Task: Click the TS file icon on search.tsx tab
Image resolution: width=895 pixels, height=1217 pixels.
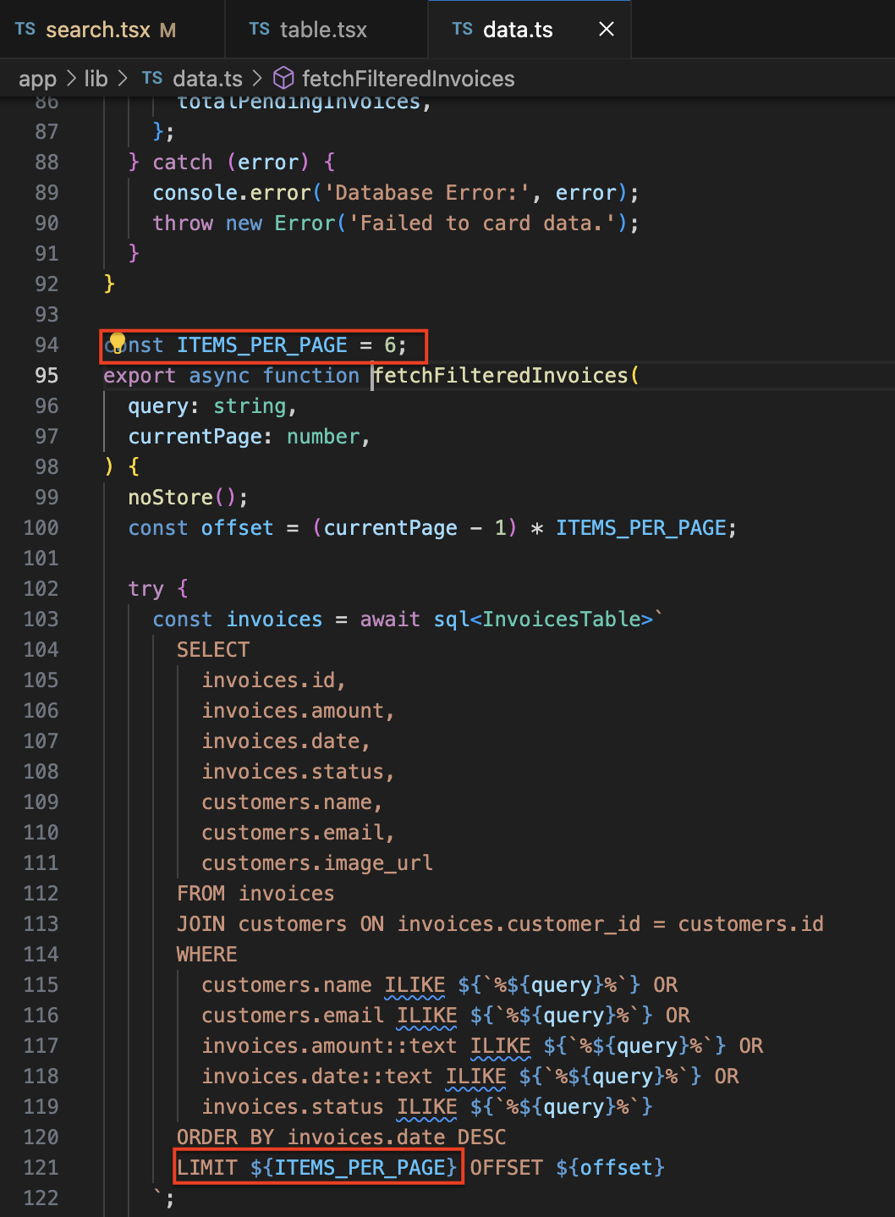Action: tap(25, 30)
